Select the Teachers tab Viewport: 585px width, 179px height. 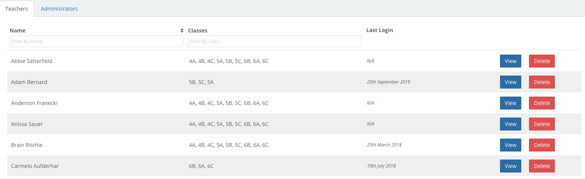click(x=17, y=9)
